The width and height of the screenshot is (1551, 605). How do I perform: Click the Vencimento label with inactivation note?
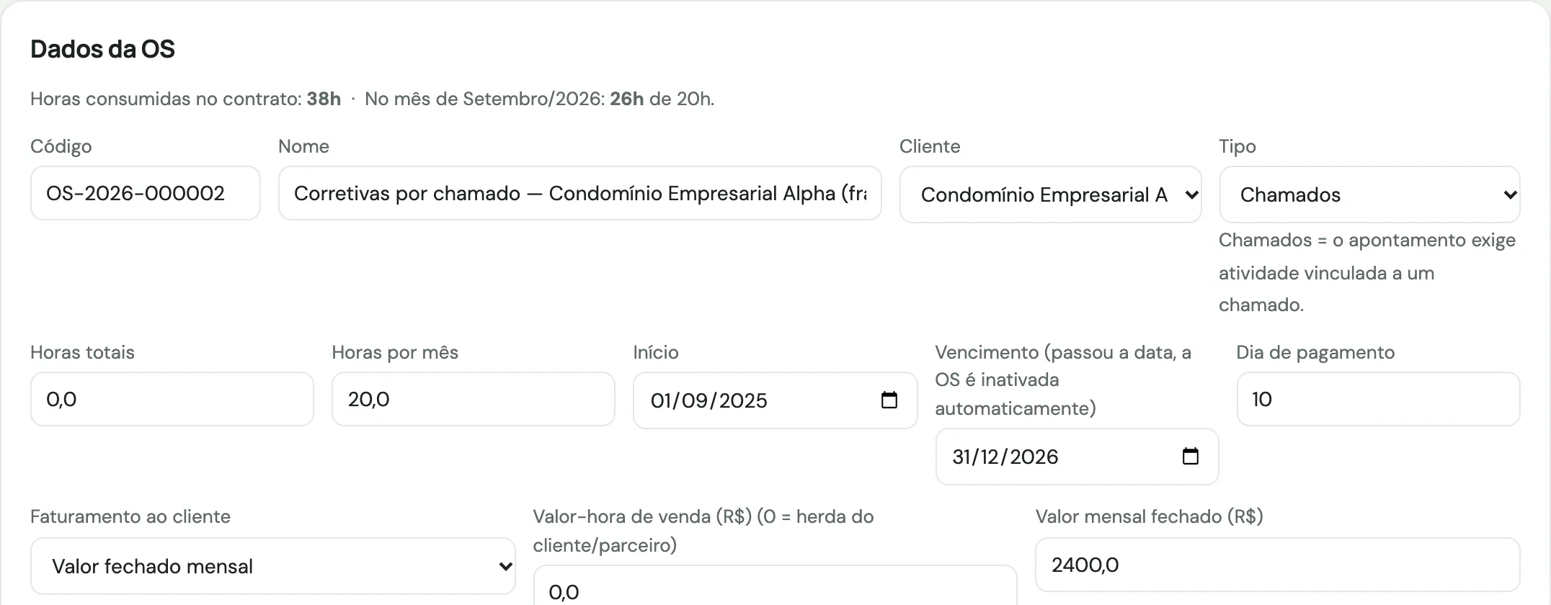click(x=1063, y=380)
